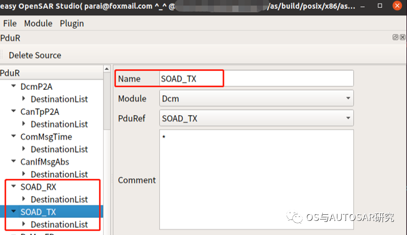Select DestinationList text under DcmP2A

(x=59, y=99)
